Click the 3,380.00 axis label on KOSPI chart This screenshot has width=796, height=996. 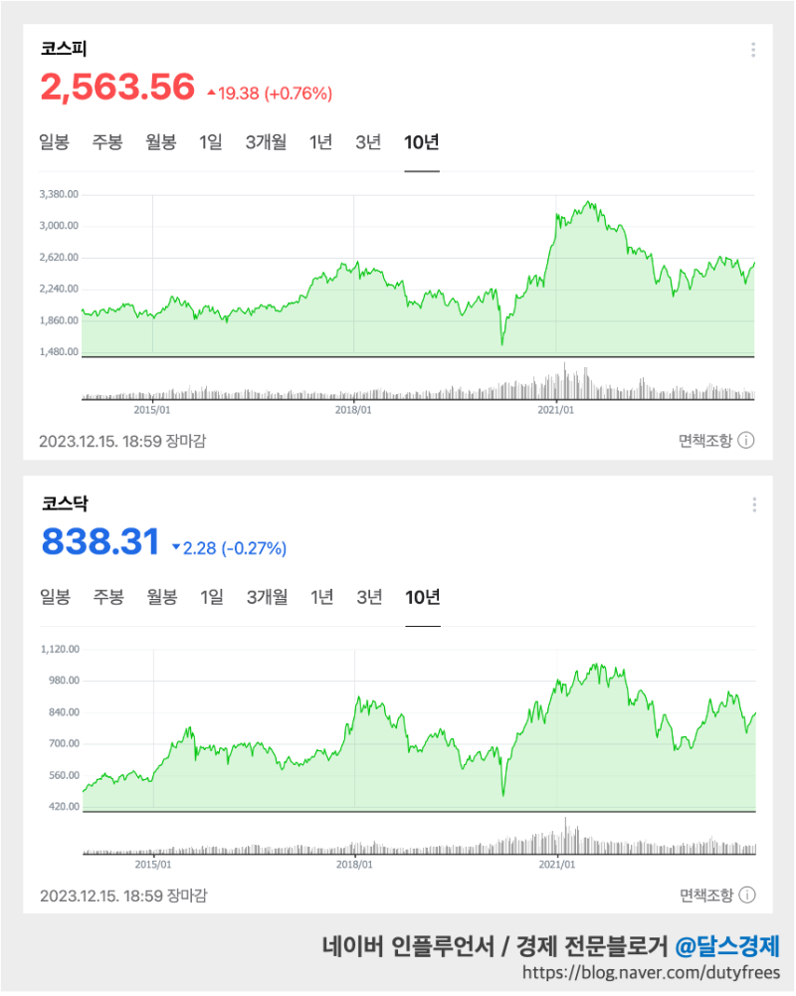59,194
